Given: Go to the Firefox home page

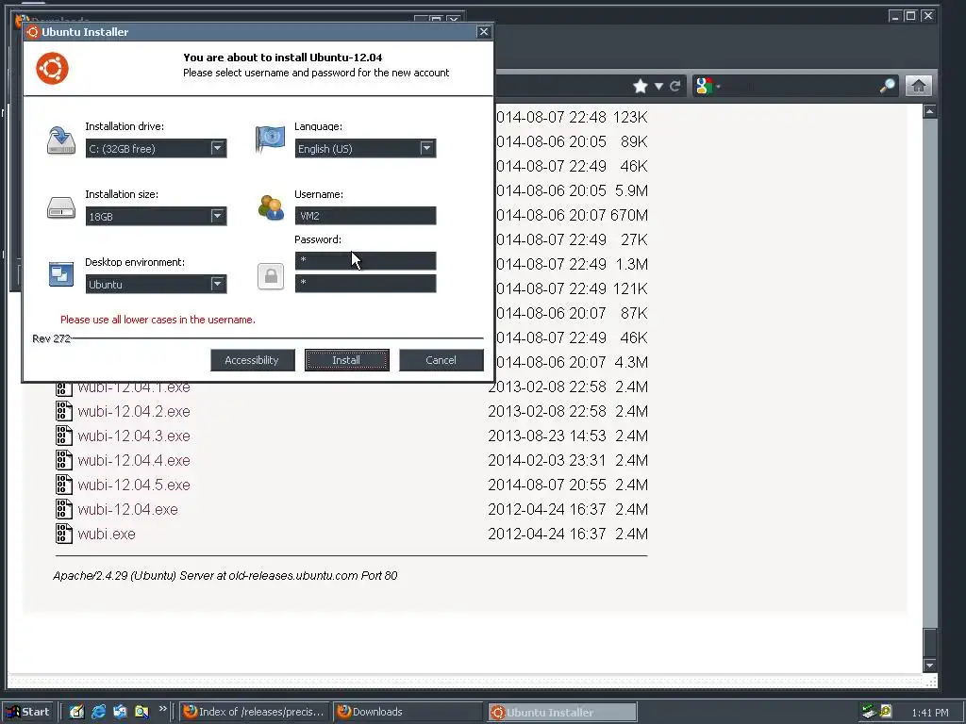Looking at the screenshot, I should tap(918, 86).
